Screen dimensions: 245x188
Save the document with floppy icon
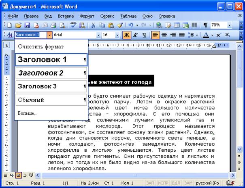pyautogui.click(x=27, y=25)
